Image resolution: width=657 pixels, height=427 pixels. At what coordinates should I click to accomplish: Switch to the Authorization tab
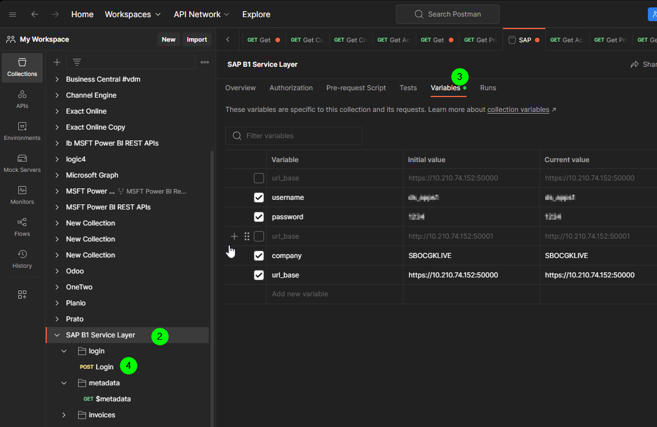(x=291, y=88)
